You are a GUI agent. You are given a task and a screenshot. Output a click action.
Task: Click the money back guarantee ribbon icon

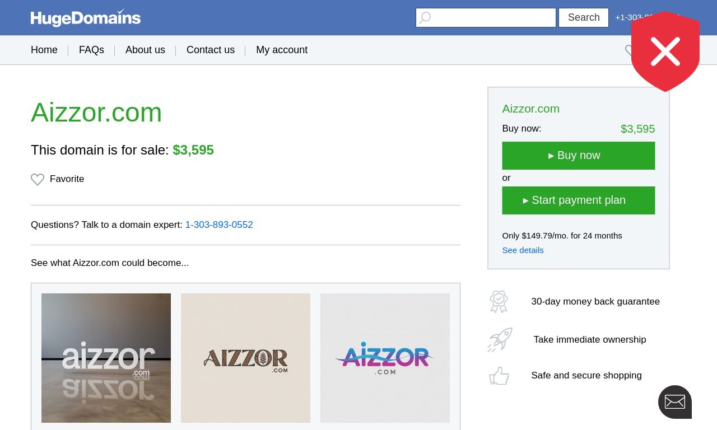pyautogui.click(x=499, y=301)
